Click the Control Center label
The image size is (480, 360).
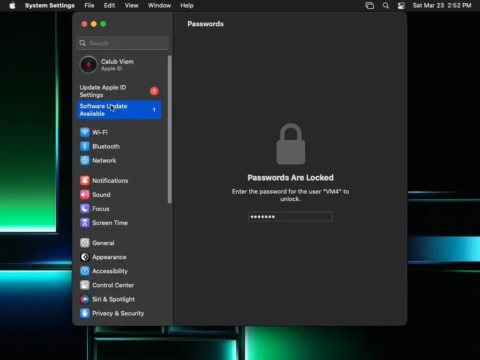[x=113, y=285]
